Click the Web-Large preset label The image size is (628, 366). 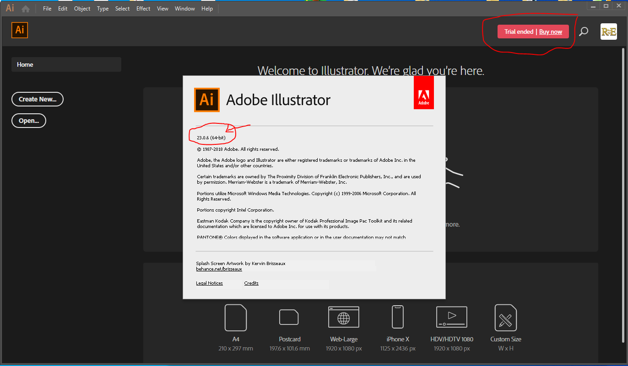[x=344, y=339]
